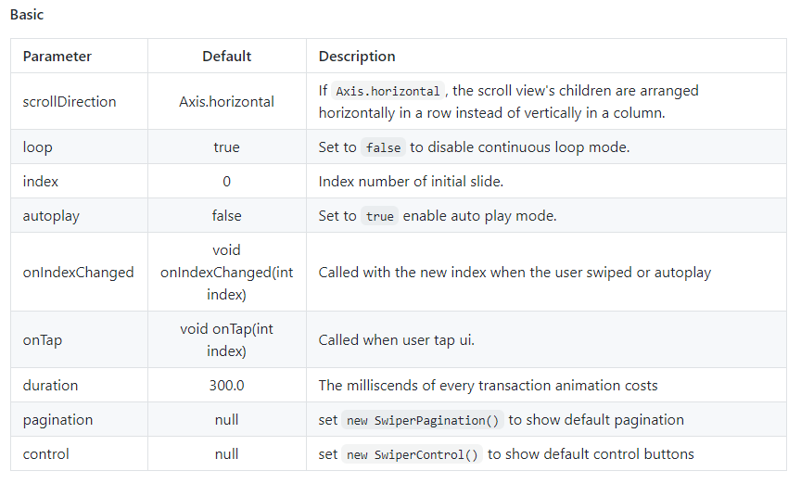Select the scrollDirection parameter name
This screenshot has width=801, height=484.
click(70, 102)
